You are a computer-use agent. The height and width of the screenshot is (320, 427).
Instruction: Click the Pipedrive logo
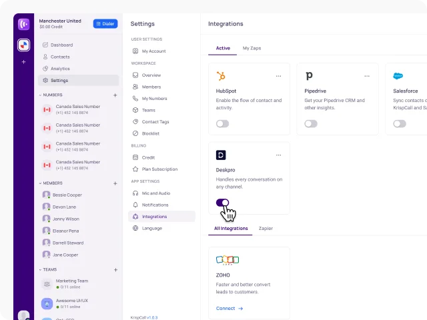(x=309, y=76)
